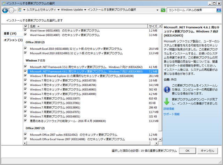Click the horizontal scrollbar left arrow
Image resolution: width=223 pixels, height=165 pixels.
[25, 143]
